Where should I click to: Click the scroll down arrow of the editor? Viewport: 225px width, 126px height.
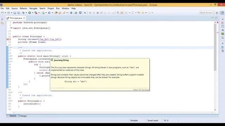[215, 110]
